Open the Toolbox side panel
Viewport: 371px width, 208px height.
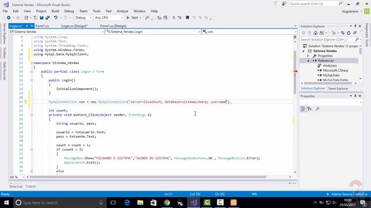[4, 53]
